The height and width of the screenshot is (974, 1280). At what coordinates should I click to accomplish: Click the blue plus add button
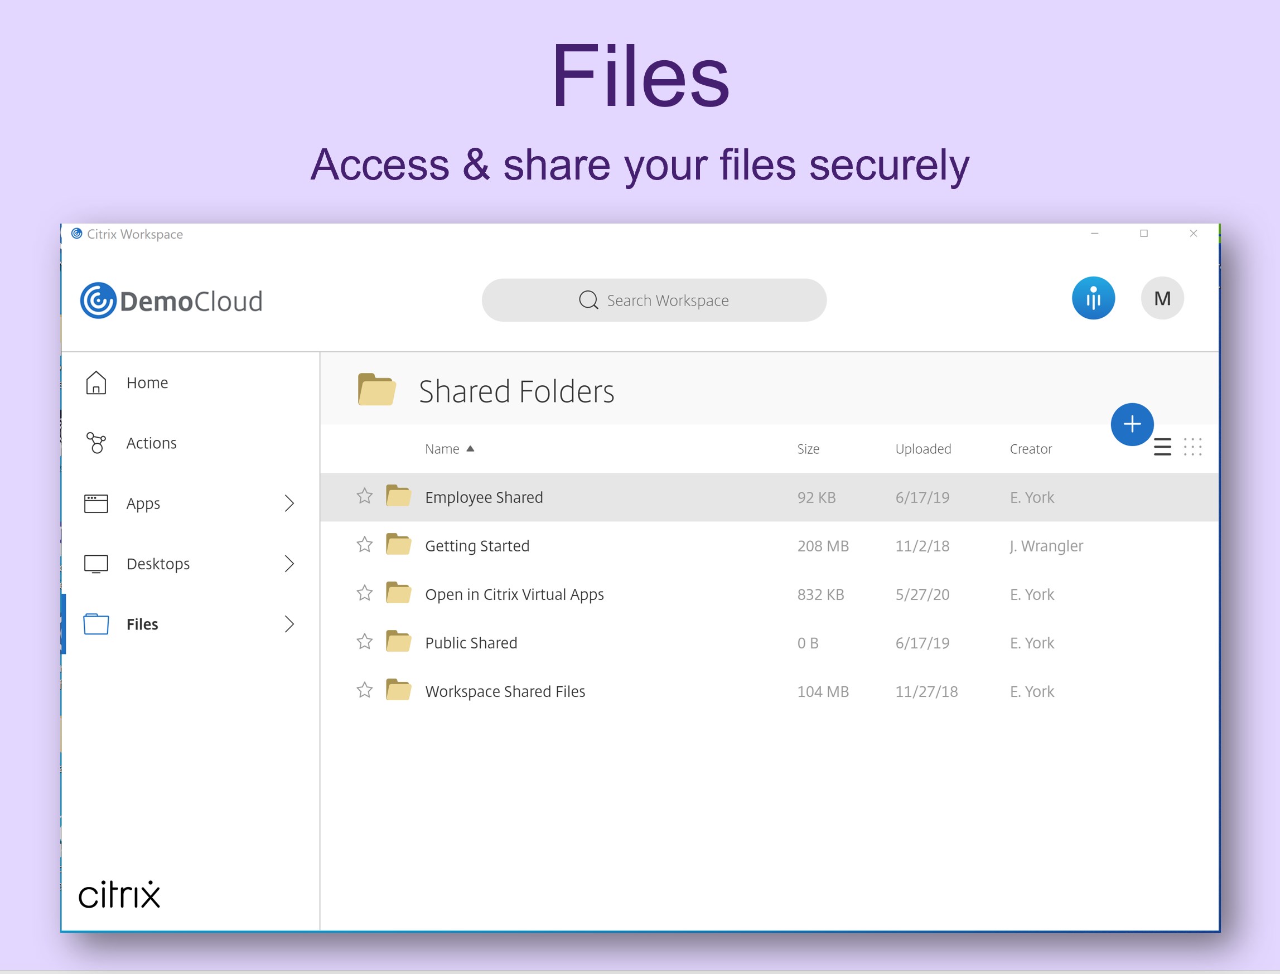pyautogui.click(x=1132, y=424)
